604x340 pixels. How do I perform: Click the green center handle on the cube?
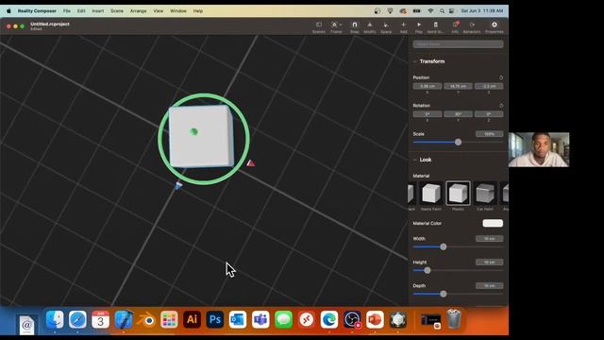coord(193,132)
